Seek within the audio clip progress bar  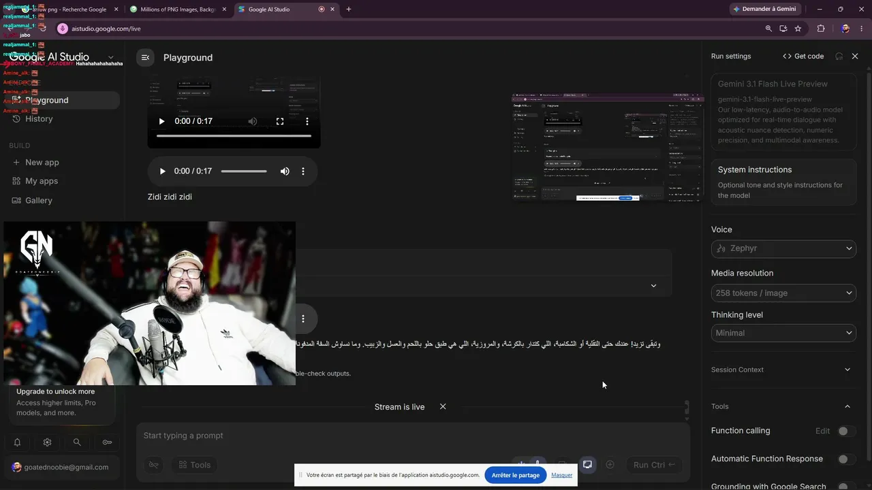coord(244,171)
